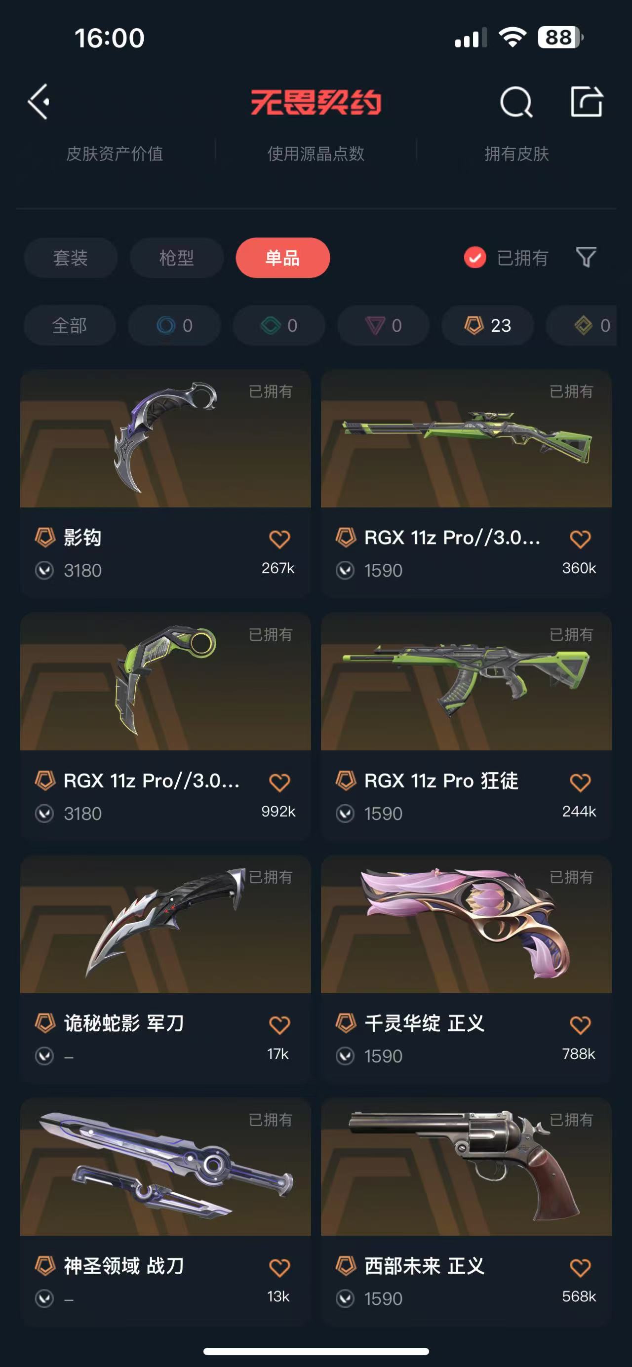Select the purple triangle tier filter
Viewport: 632px width, 1367px height.
click(x=384, y=325)
